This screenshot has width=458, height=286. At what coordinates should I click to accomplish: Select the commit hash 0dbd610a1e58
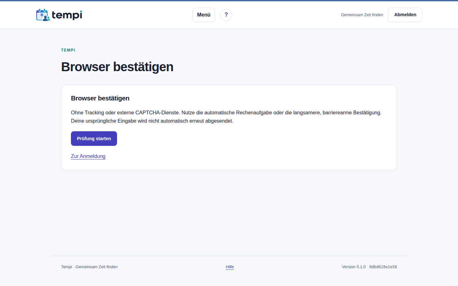(383, 267)
